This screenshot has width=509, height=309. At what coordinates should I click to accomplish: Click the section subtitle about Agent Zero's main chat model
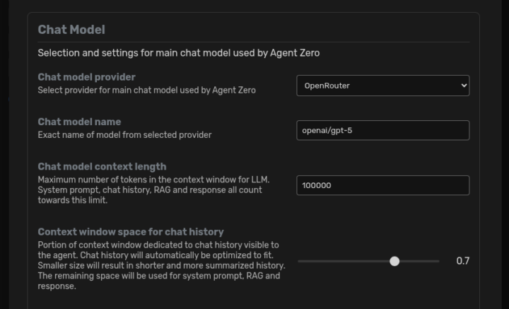(179, 53)
